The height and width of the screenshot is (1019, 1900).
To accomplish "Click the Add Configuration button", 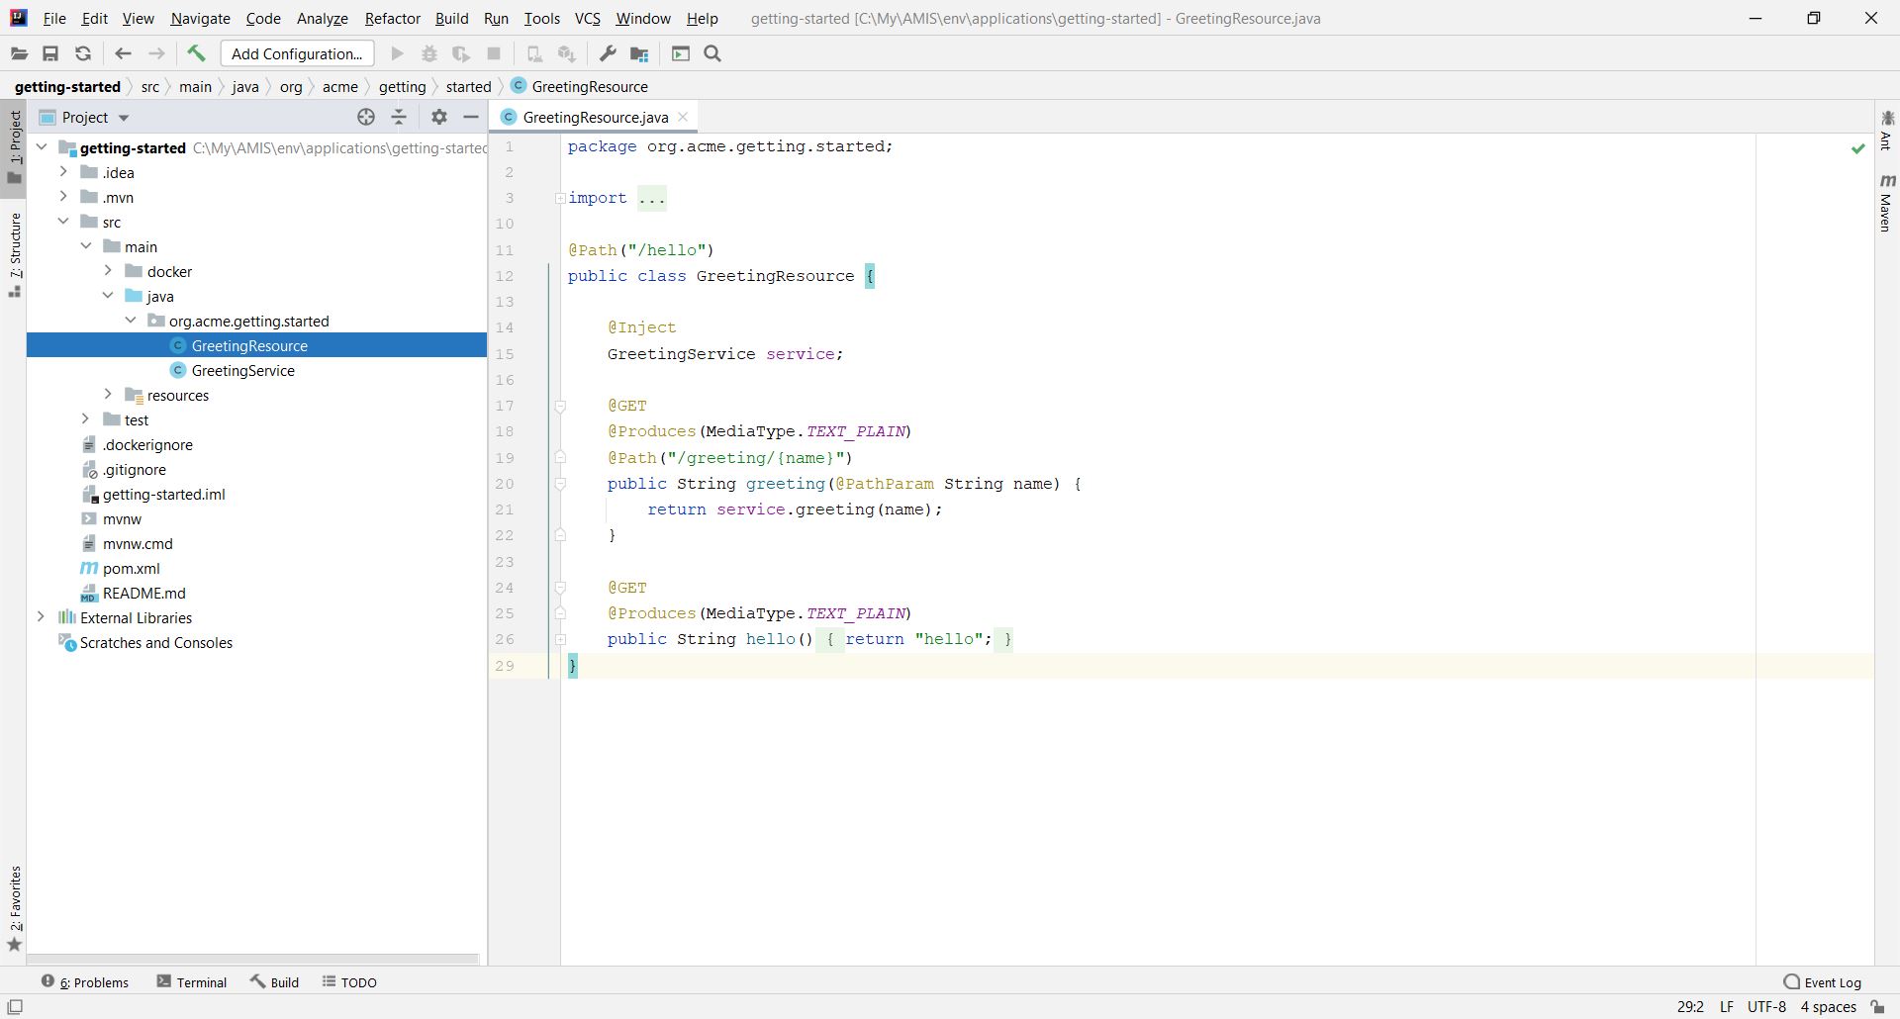I will tap(297, 54).
